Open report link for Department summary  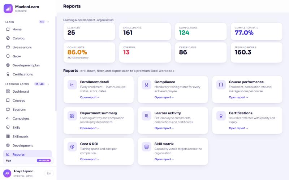click(90, 128)
